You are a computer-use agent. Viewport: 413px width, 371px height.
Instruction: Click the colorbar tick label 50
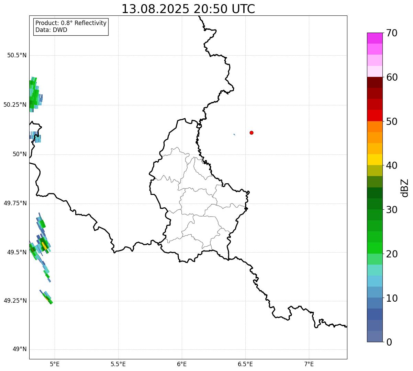392,121
